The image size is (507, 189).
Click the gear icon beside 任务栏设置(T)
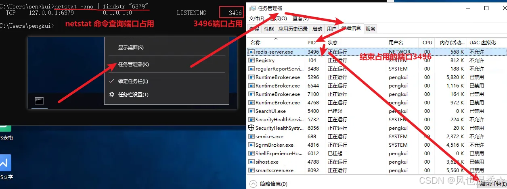click(x=112, y=95)
